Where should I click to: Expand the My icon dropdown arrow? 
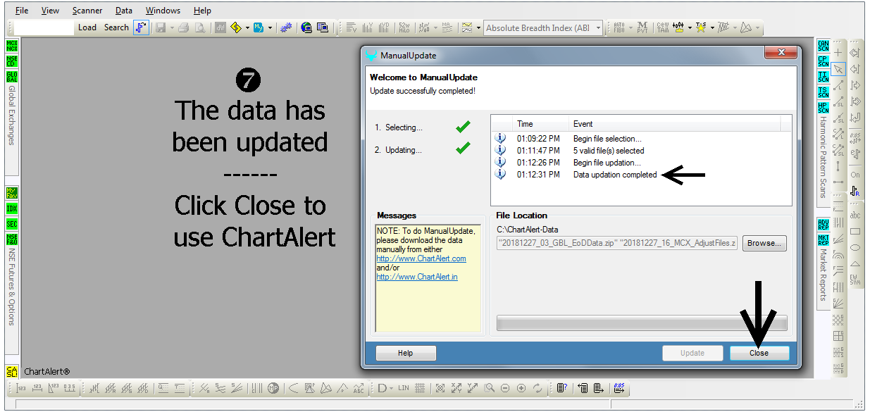pos(271,28)
